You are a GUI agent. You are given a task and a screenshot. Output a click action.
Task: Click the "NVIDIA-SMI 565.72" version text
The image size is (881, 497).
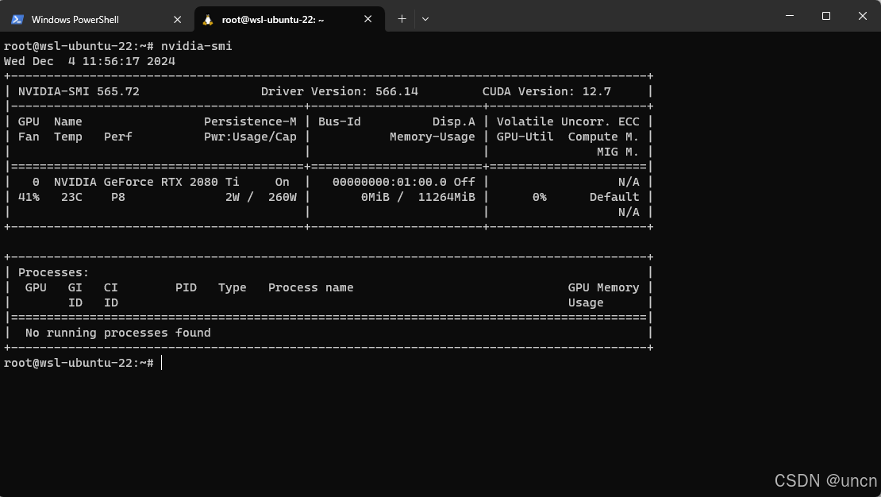click(x=79, y=91)
